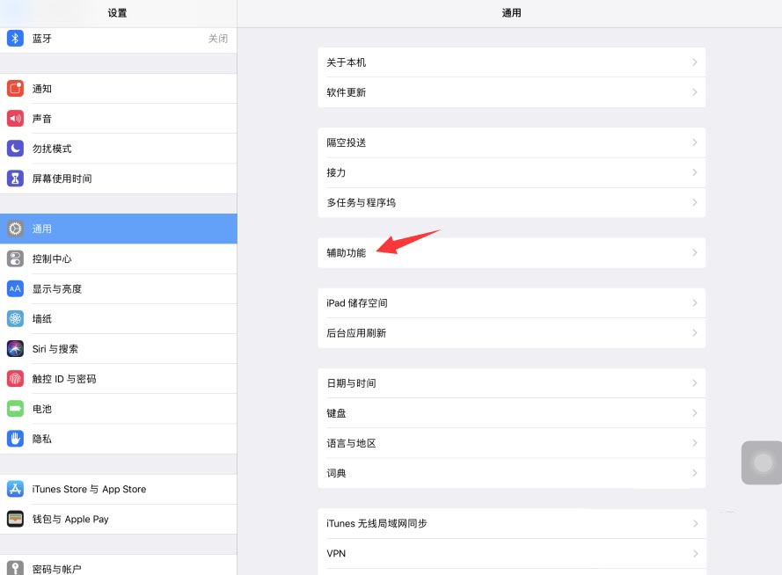
Task: Open the 屏幕使用时间 hourglass icon
Action: tap(15, 178)
